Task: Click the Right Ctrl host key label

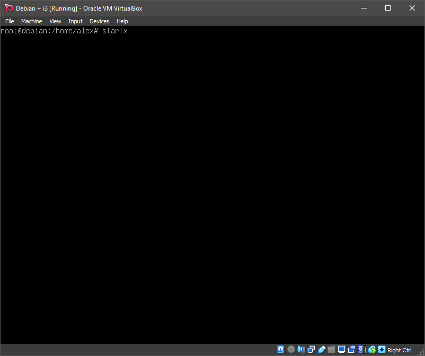Action: 400,350
